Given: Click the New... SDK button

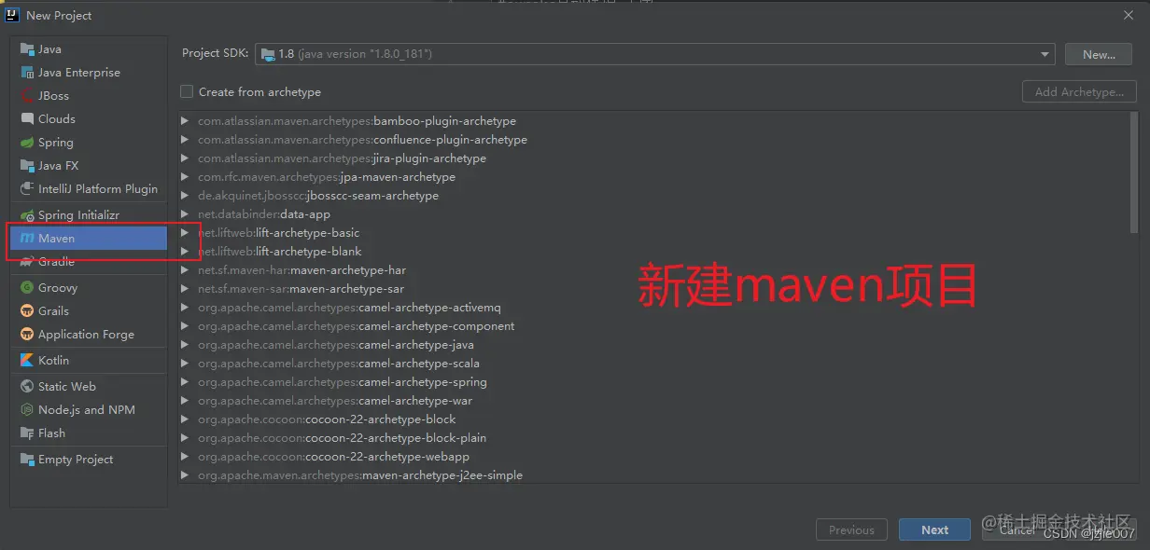Looking at the screenshot, I should pos(1099,54).
